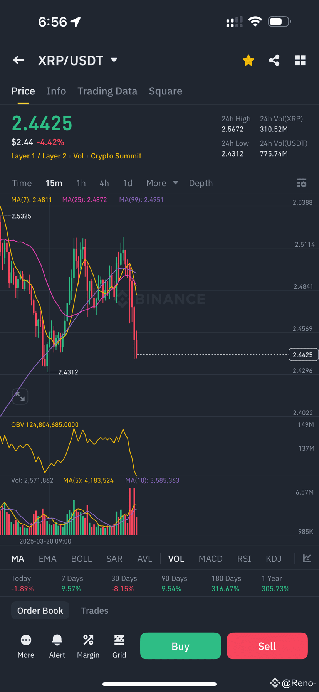Screen dimensions: 319x692
Task: Tap the MA(25): 2.4872 indicator label
Action: coord(85,200)
